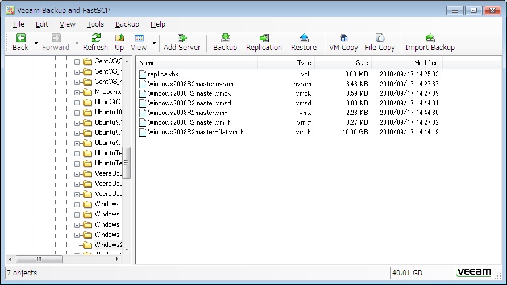Click the 2010/09/17 14:25:03 modified value
The width and height of the screenshot is (507, 285).
click(409, 74)
